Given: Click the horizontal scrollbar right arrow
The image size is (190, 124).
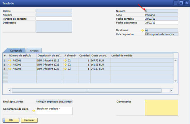Looking at the screenshot, I should 171,90.
